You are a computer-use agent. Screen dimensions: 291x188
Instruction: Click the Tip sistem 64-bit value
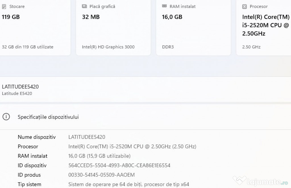pos(129,184)
